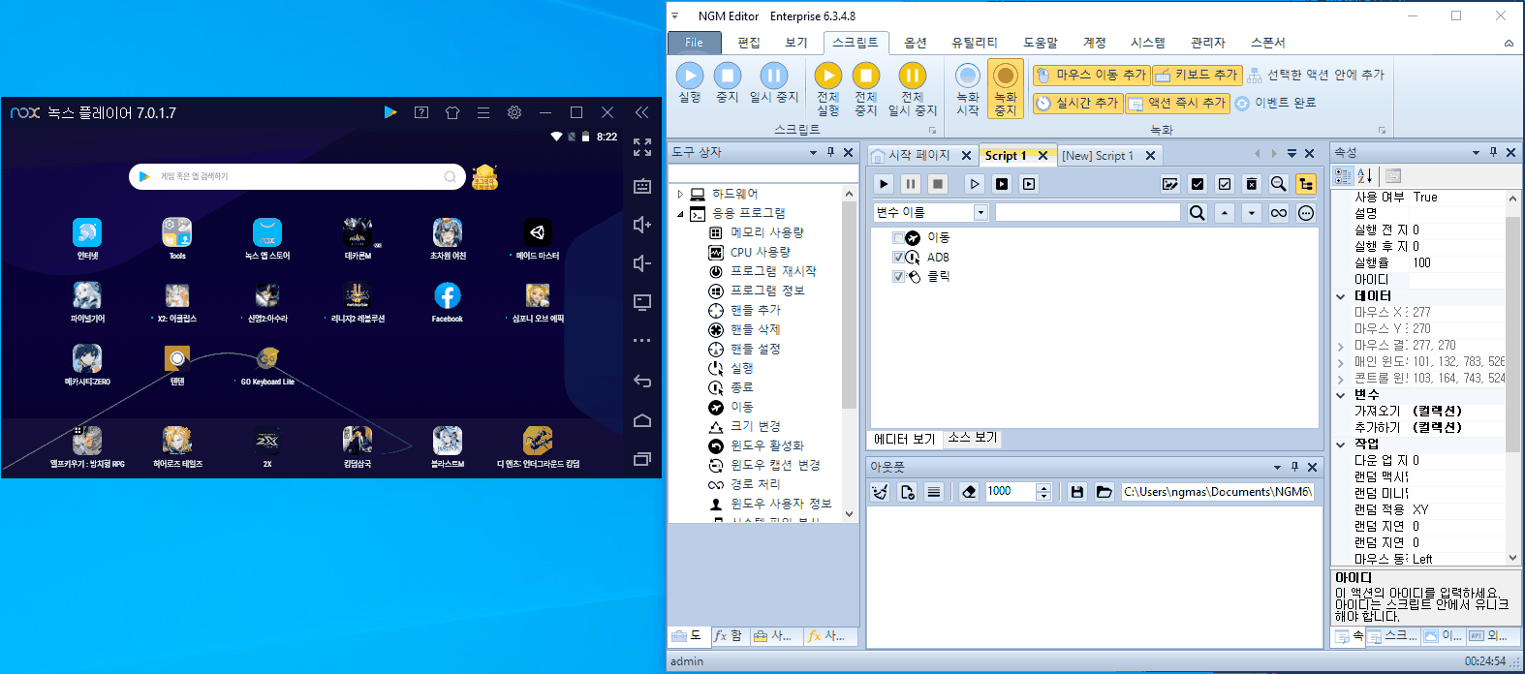Click the image edit icon in script toolbar

[x=1170, y=184]
